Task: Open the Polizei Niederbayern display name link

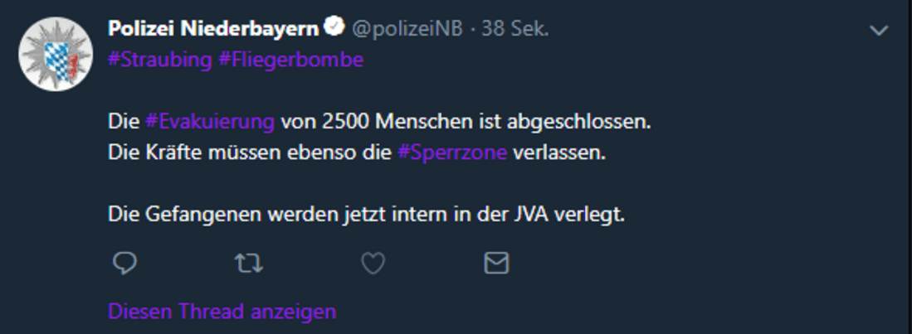Action: pyautogui.click(x=212, y=29)
